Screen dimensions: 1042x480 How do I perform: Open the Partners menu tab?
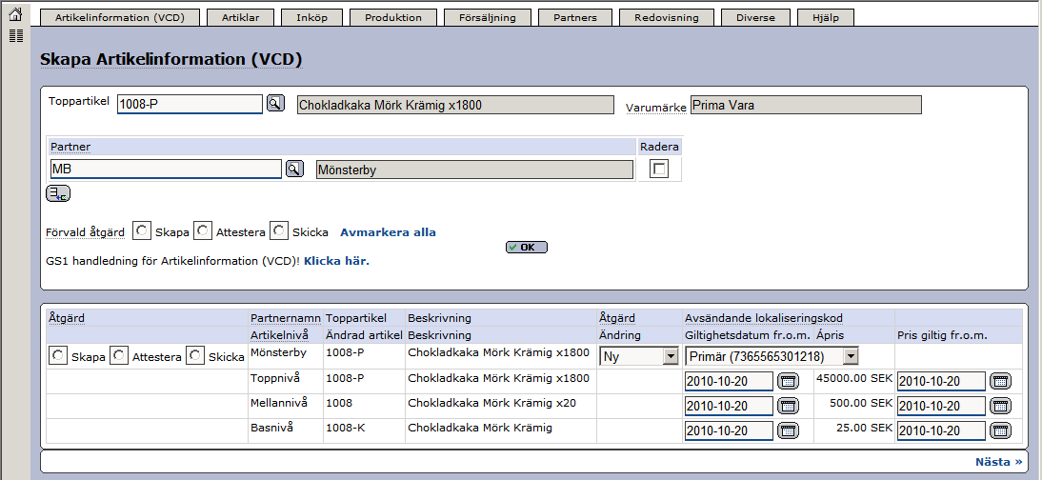(x=575, y=18)
